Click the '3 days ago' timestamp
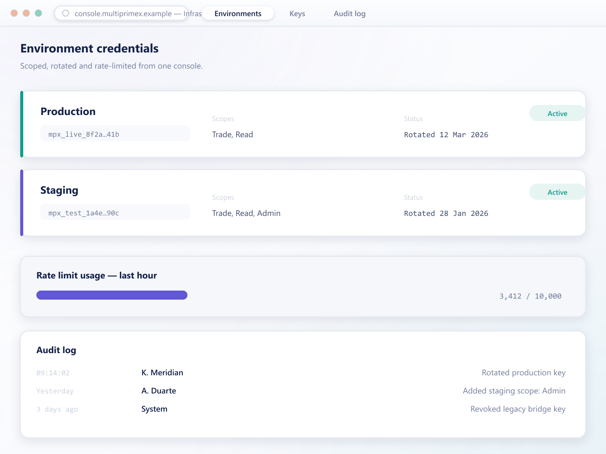This screenshot has width=606, height=454. coord(57,409)
